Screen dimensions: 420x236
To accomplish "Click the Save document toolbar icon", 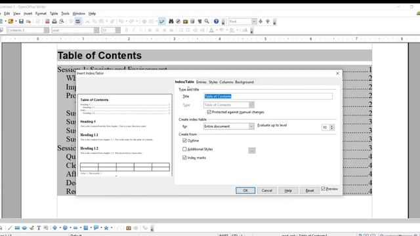I will [x=21, y=22].
